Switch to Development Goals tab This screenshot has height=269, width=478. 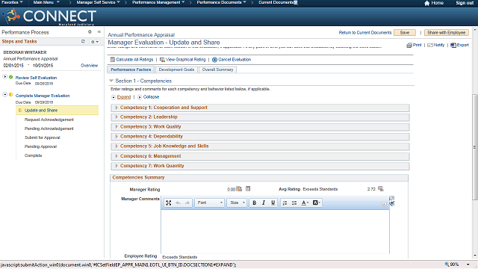(176, 69)
